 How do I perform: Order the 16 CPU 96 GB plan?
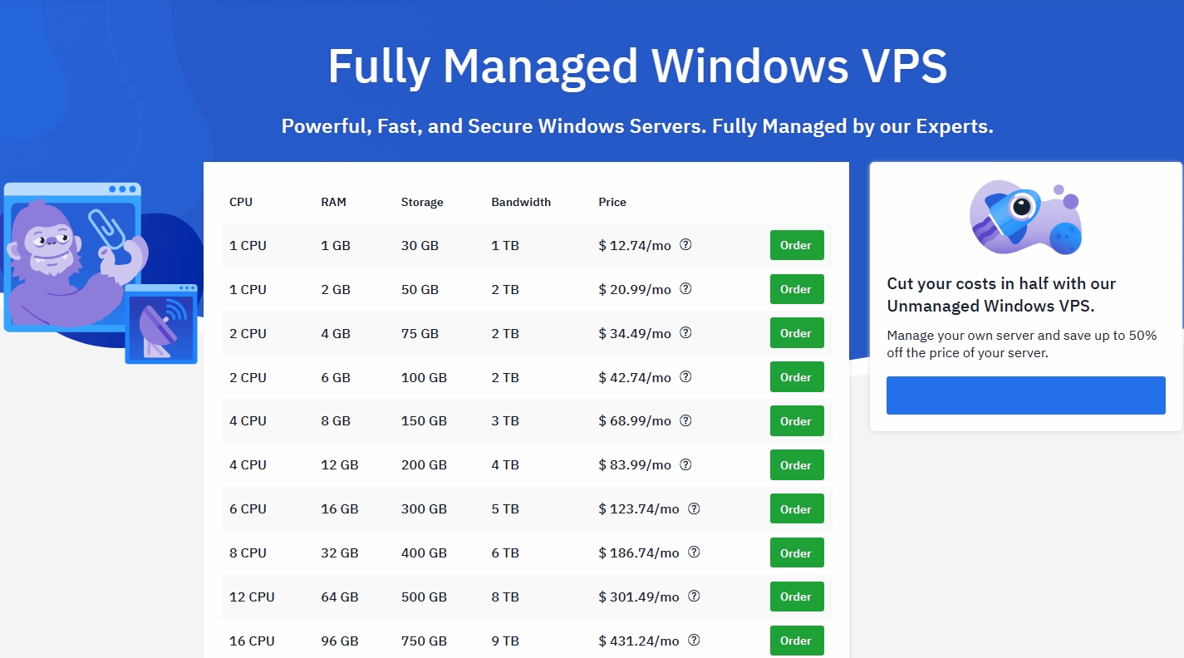796,641
